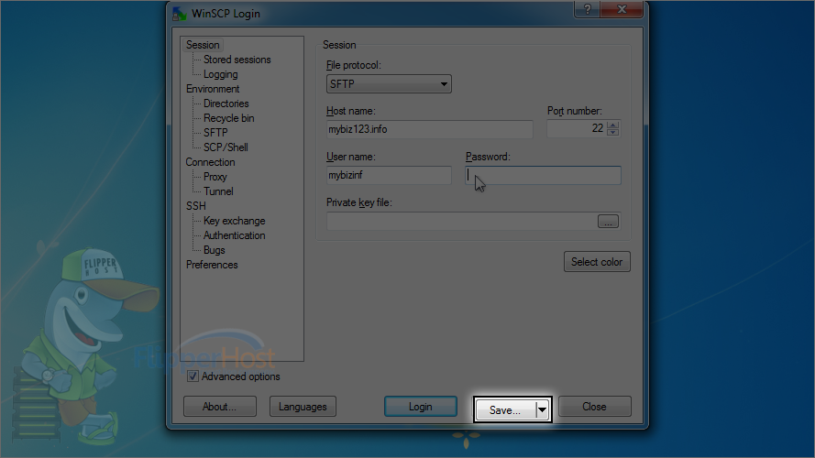This screenshot has height=458, width=815.
Task: Select the Environment tree node
Action: tap(213, 89)
